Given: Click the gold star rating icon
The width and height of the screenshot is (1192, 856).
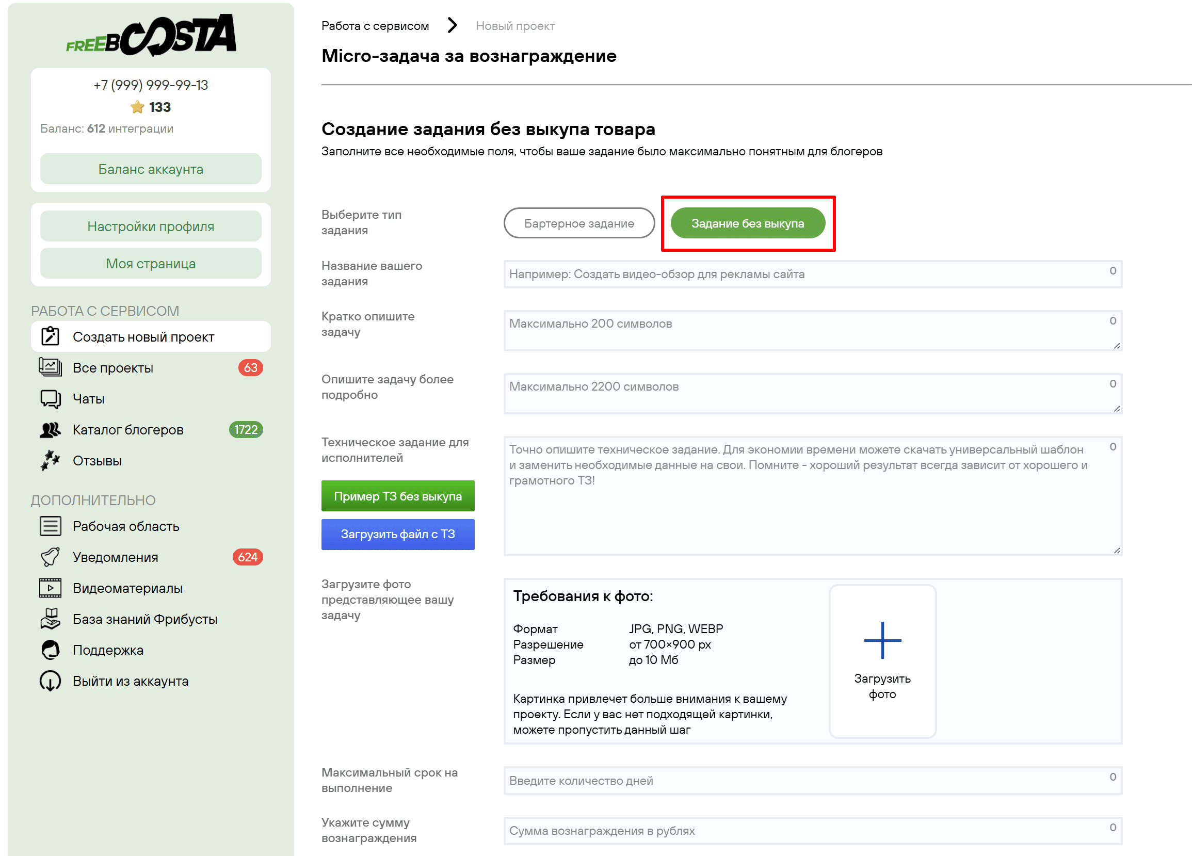Looking at the screenshot, I should tap(137, 107).
